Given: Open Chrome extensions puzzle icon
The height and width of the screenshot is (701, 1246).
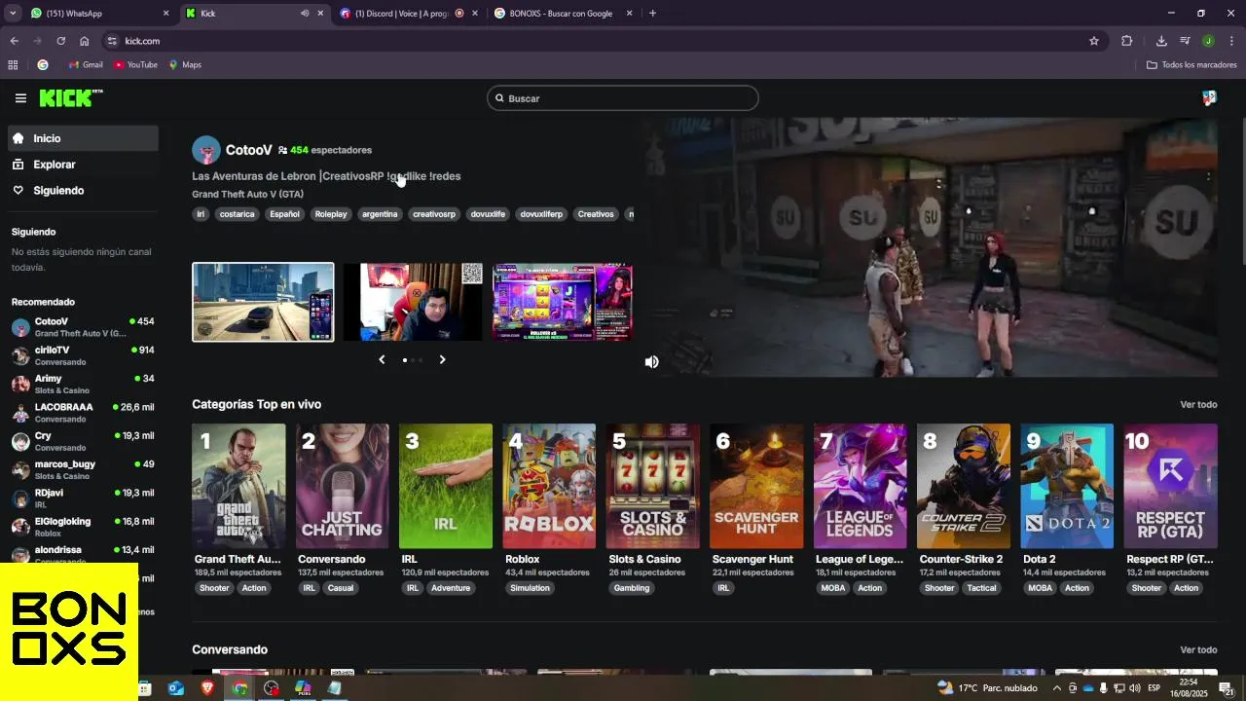Looking at the screenshot, I should (x=1127, y=41).
